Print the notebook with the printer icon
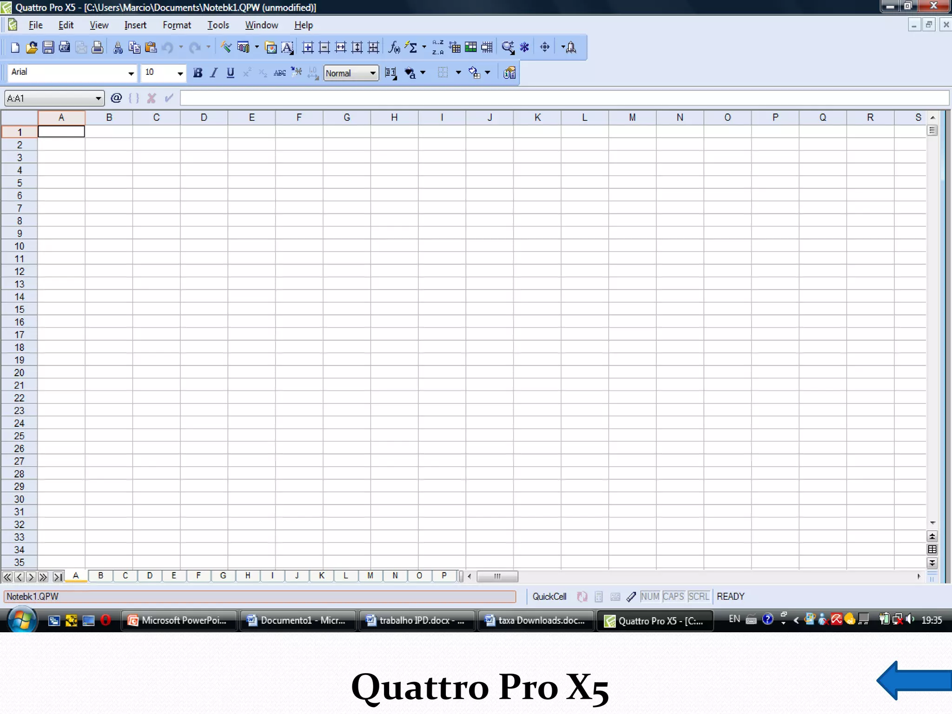Image resolution: width=952 pixels, height=714 pixels. (x=97, y=47)
